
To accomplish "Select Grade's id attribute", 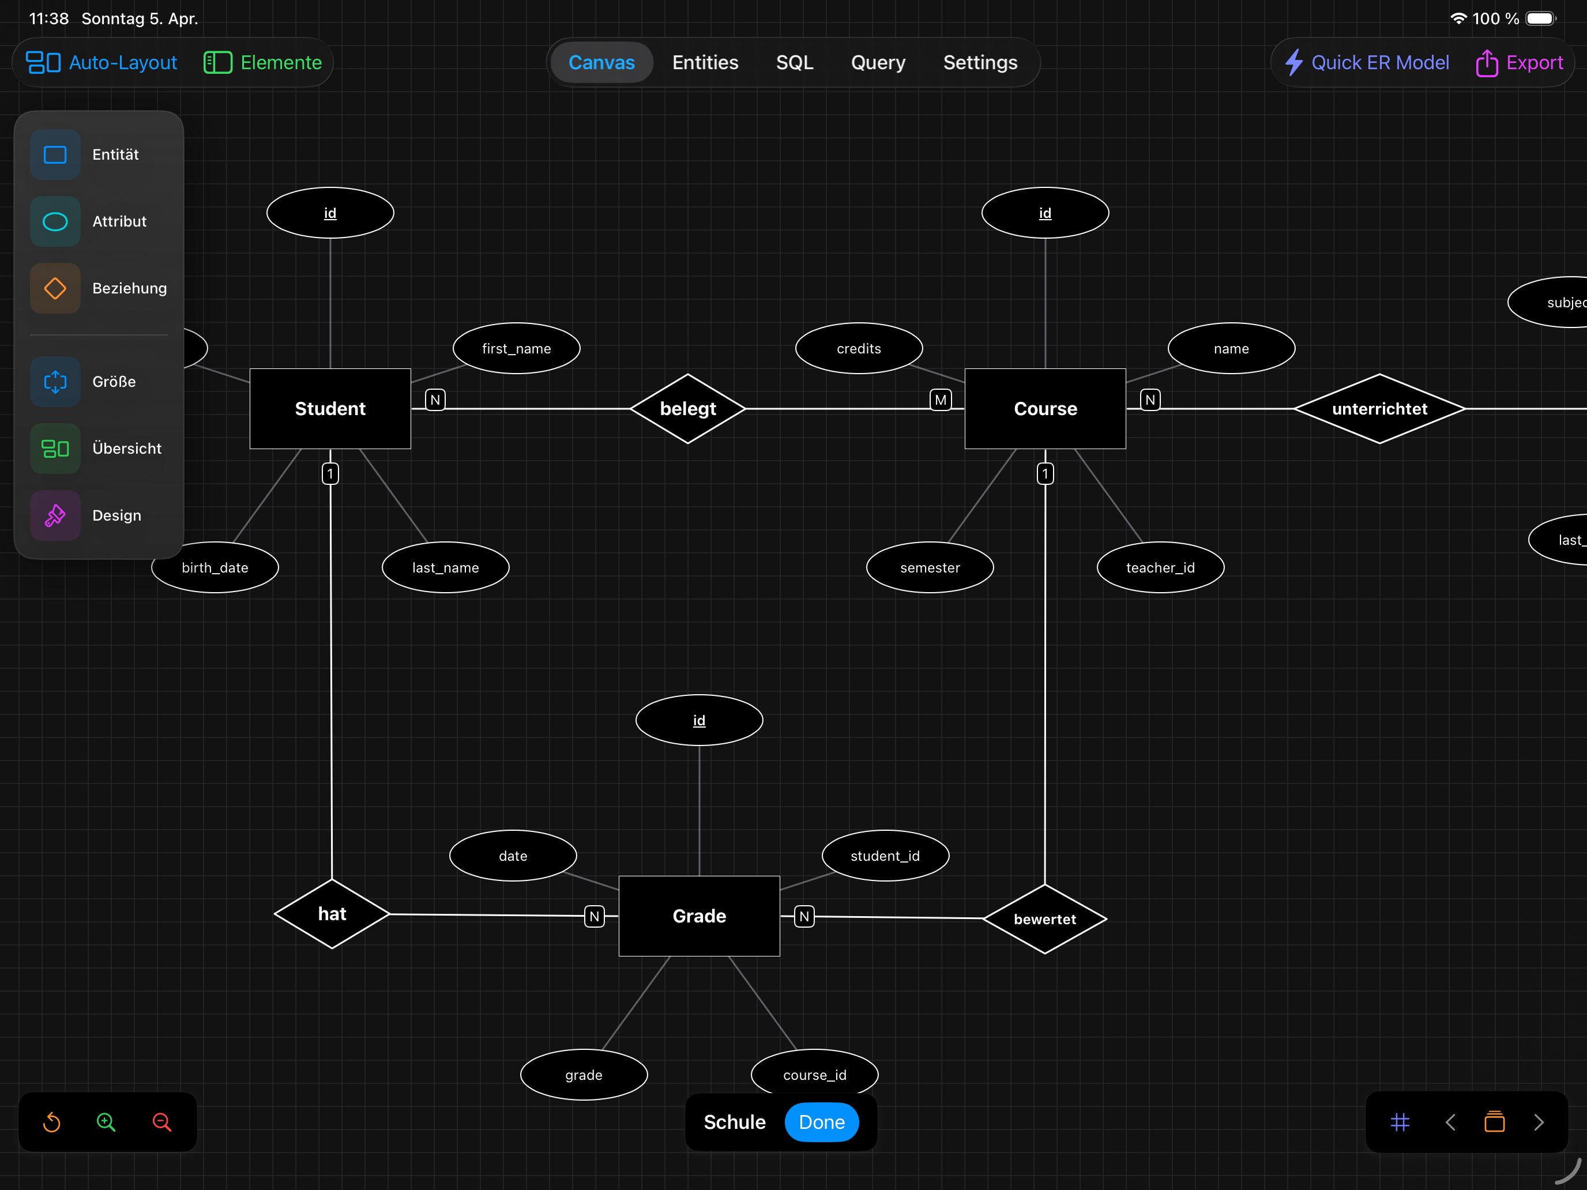I will pyautogui.click(x=700, y=720).
